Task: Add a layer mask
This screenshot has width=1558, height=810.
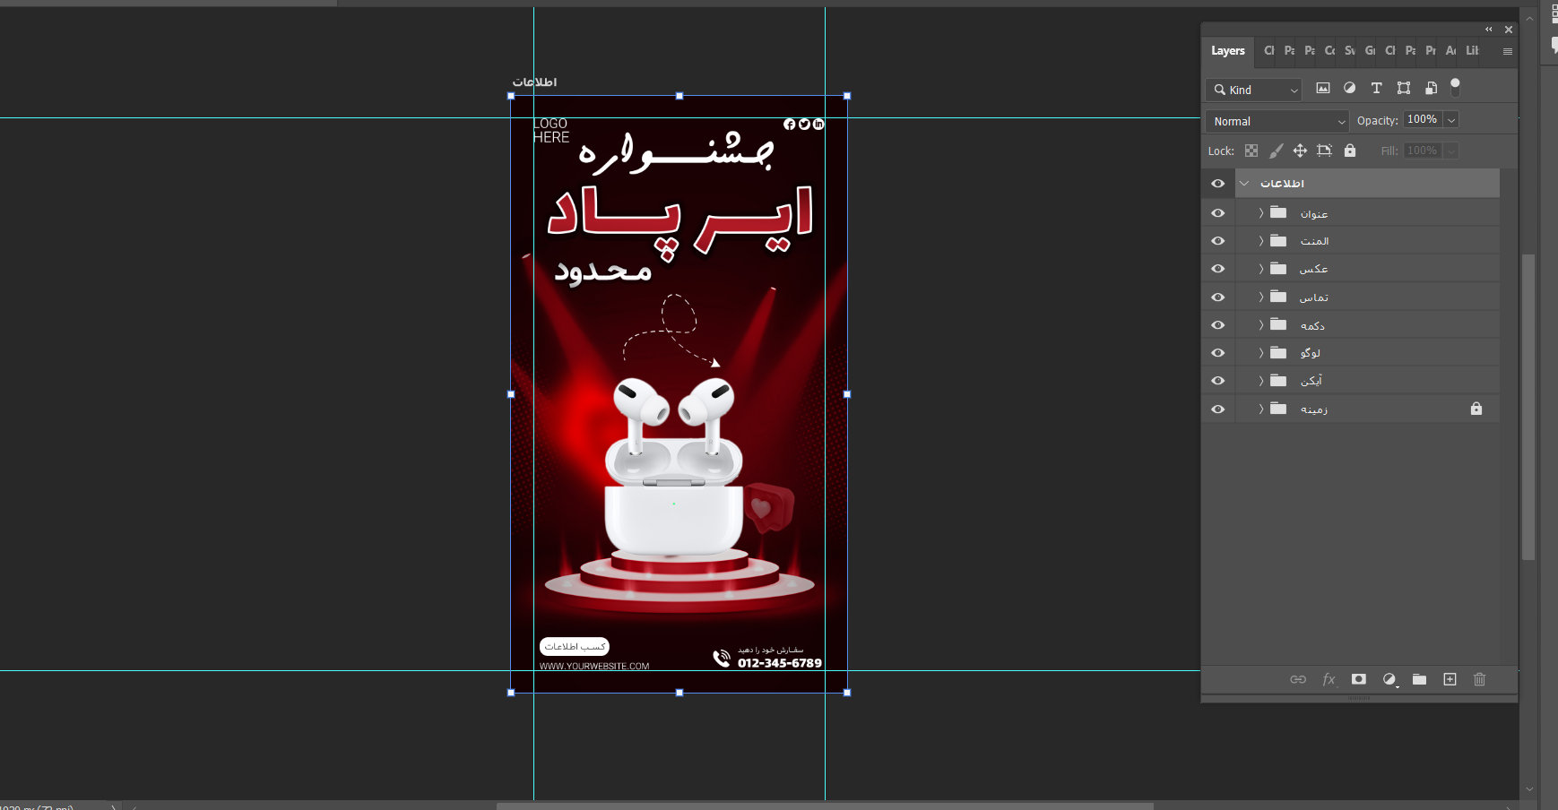Action: coord(1358,679)
